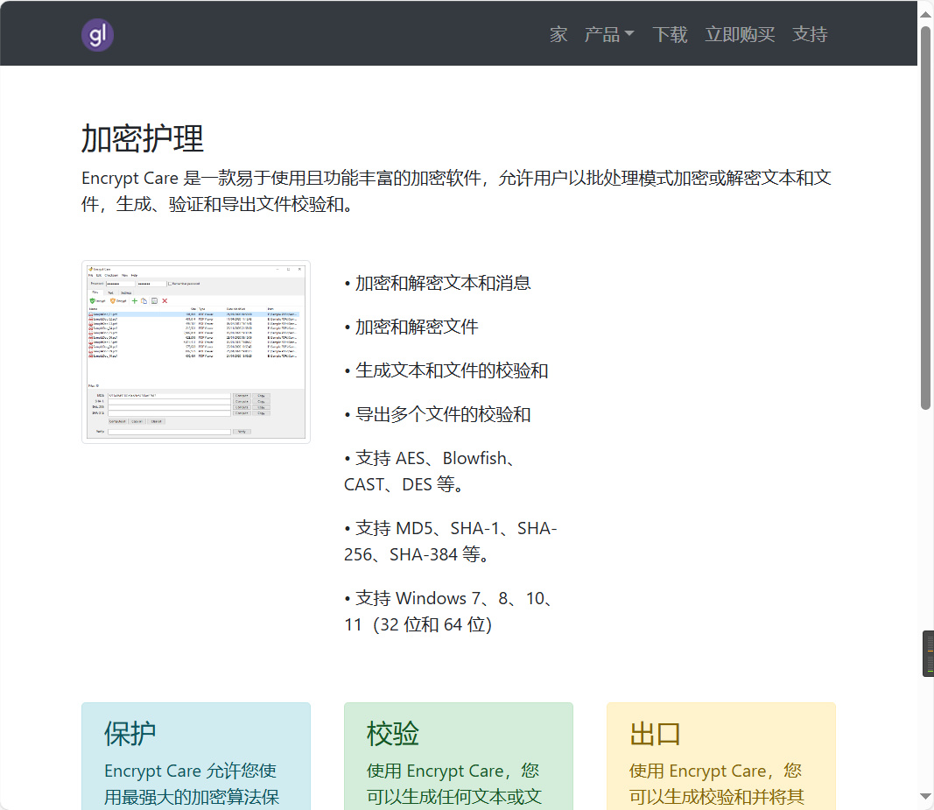Click the Windows 7、8、10 support bullet

point(450,611)
